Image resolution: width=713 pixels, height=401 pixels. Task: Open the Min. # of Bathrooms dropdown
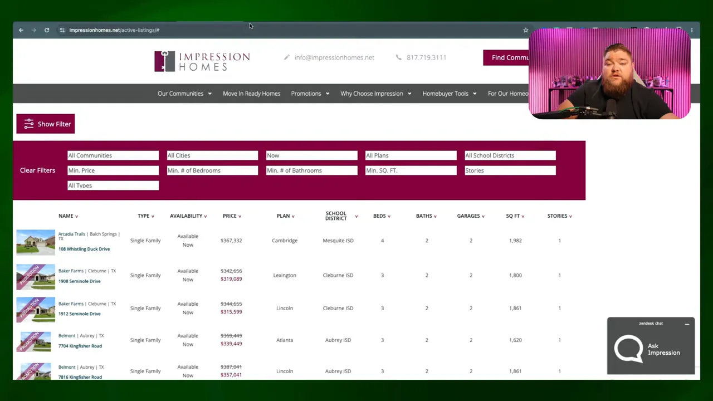[311, 170]
